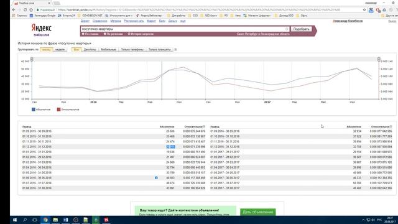Click the left table's 'Относительное' column help icon
The height and width of the screenshot is (224, 398).
point(204,126)
